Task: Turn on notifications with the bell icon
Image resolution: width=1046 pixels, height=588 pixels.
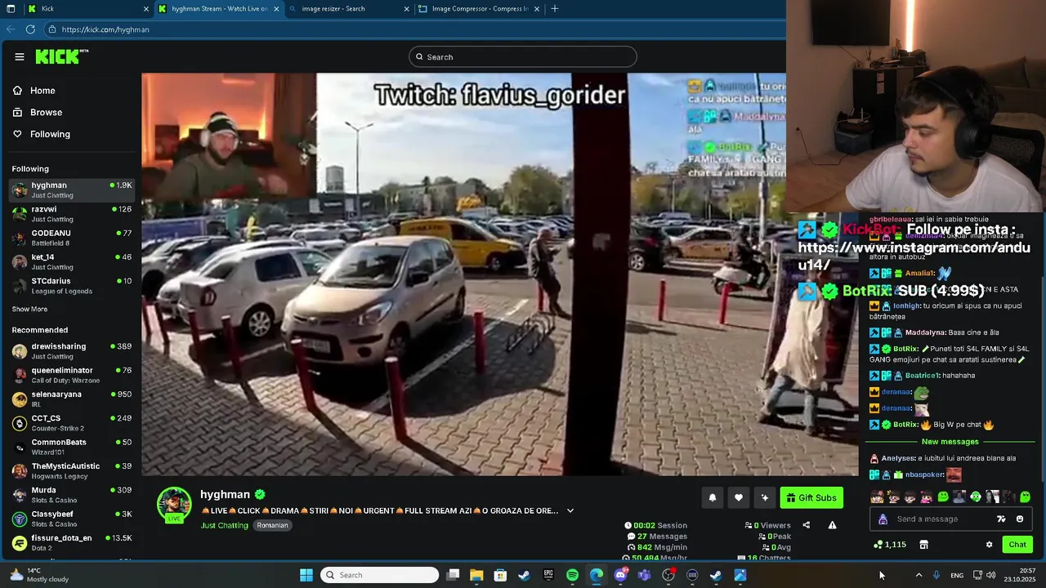Action: (x=713, y=497)
